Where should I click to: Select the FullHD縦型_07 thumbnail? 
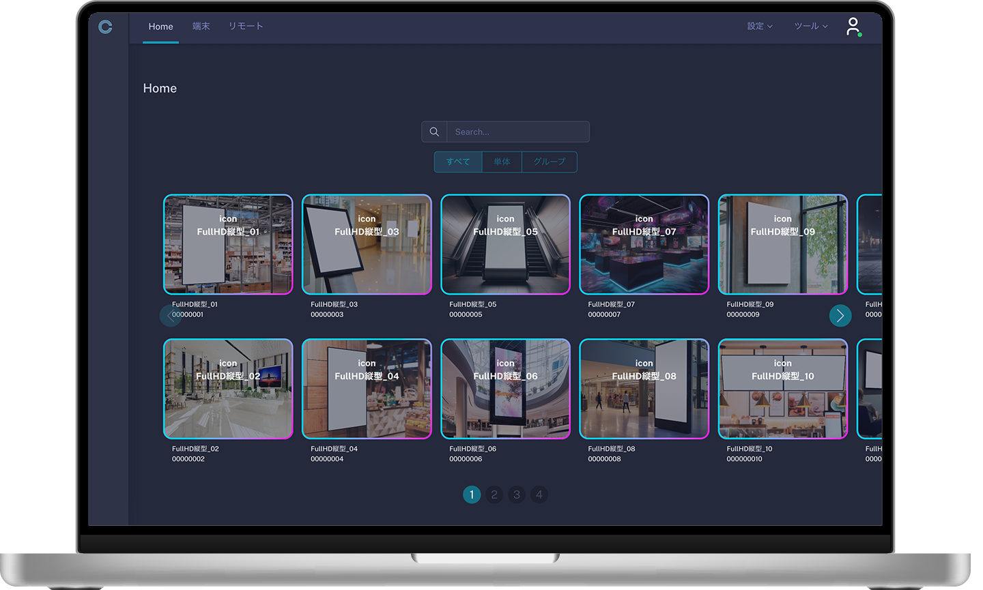644,245
